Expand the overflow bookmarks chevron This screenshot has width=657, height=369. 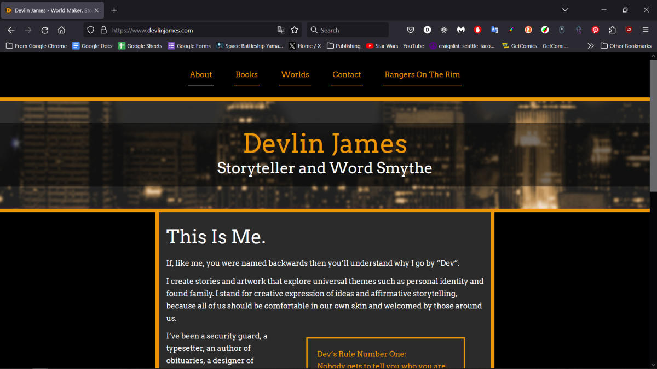click(590, 46)
